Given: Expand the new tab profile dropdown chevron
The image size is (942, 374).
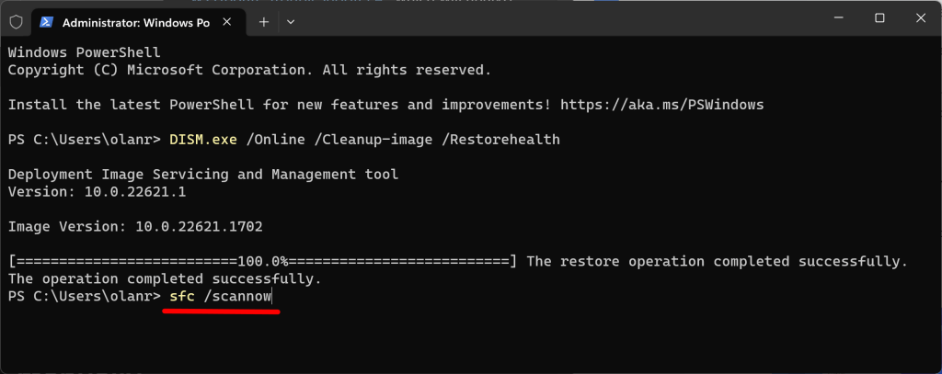Looking at the screenshot, I should tap(301, 22).
